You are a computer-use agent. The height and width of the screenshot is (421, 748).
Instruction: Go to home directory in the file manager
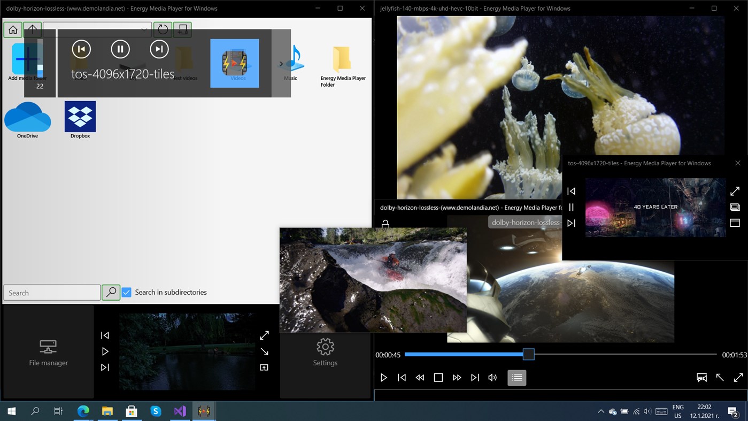(x=12, y=29)
